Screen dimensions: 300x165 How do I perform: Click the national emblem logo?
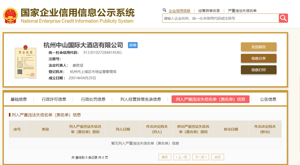click(x=10, y=16)
